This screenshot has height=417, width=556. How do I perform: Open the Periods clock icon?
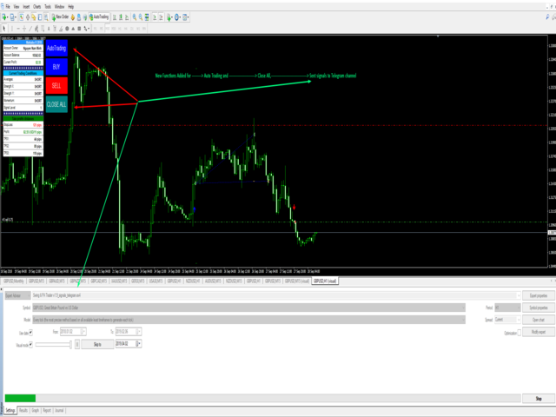coord(176,17)
